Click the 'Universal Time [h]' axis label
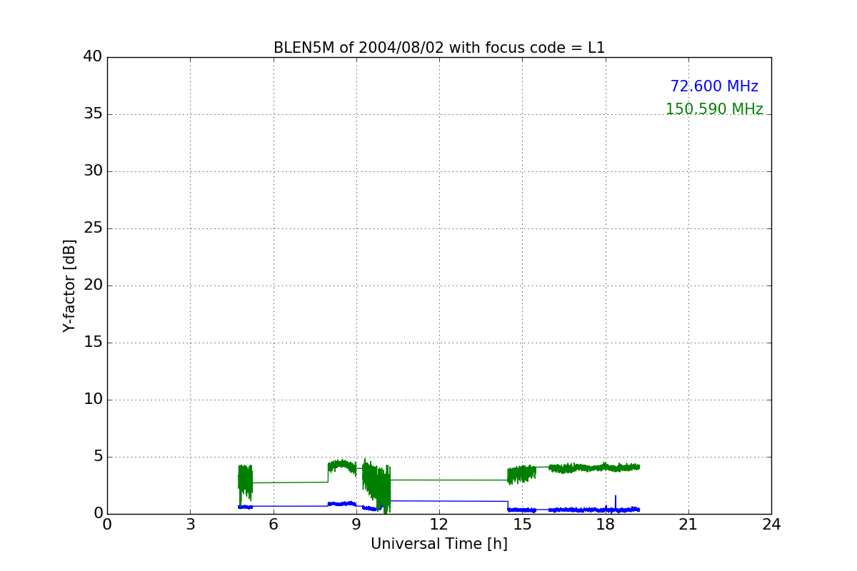857x571 pixels. tap(439, 544)
